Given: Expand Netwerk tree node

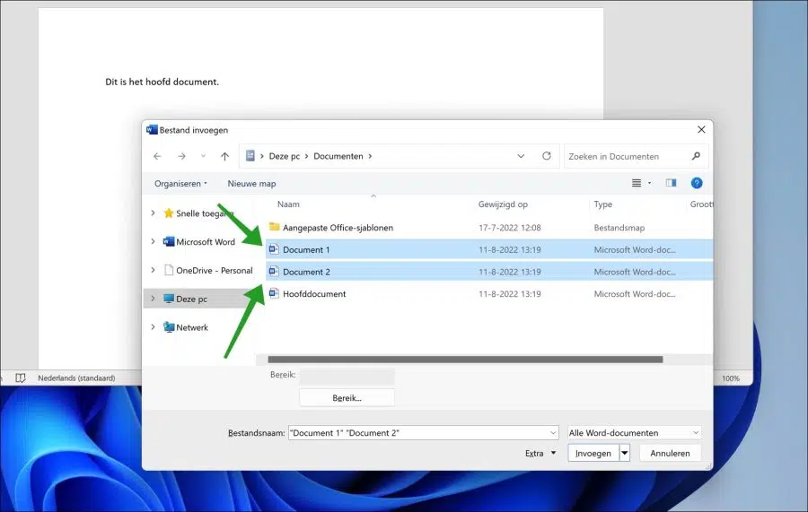Looking at the screenshot, I should pyautogui.click(x=153, y=327).
